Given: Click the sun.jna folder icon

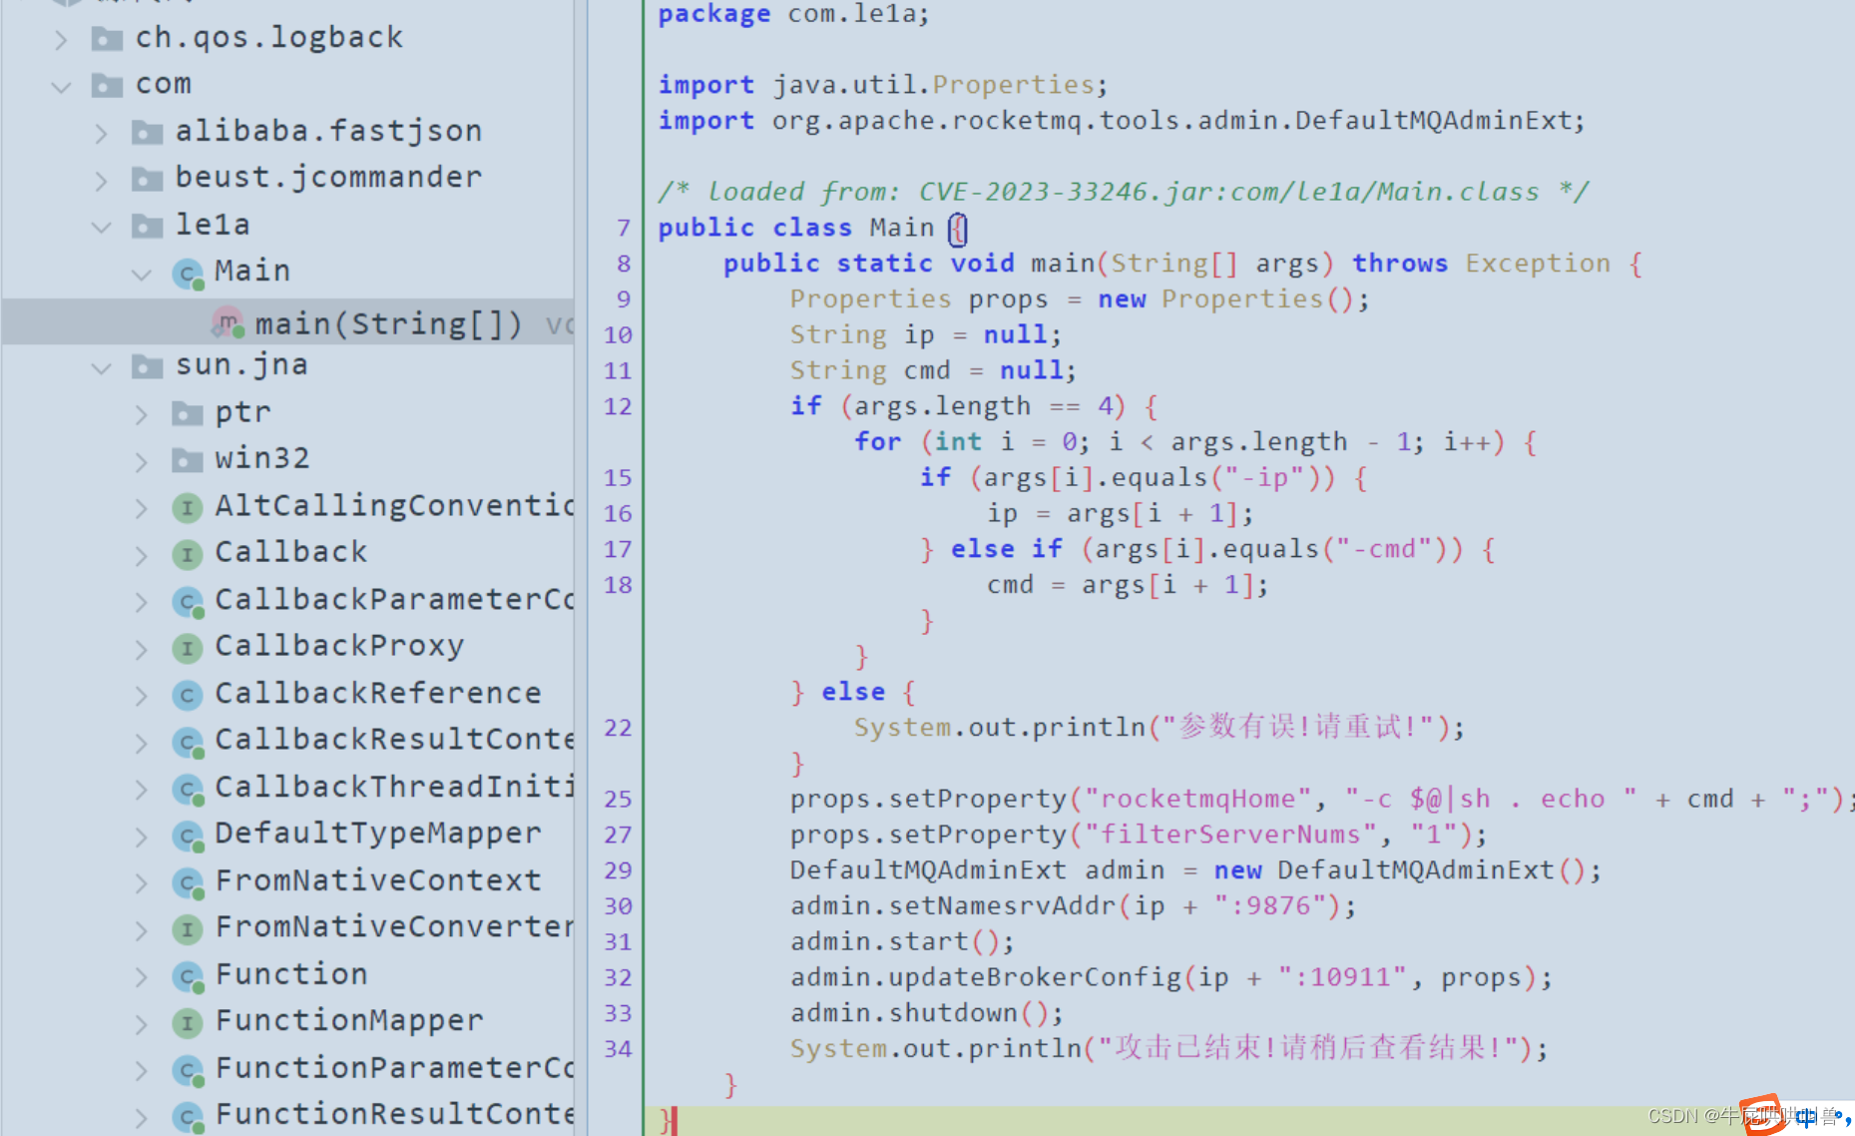Looking at the screenshot, I should (x=147, y=367).
